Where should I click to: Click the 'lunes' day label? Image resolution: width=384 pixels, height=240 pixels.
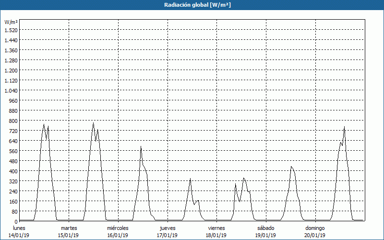19,228
